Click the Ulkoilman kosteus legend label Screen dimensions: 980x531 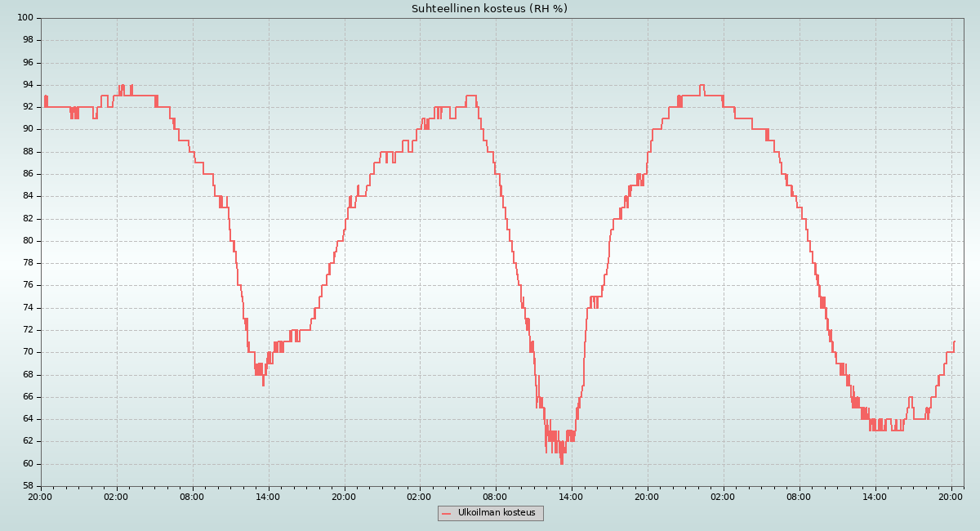[497, 513]
